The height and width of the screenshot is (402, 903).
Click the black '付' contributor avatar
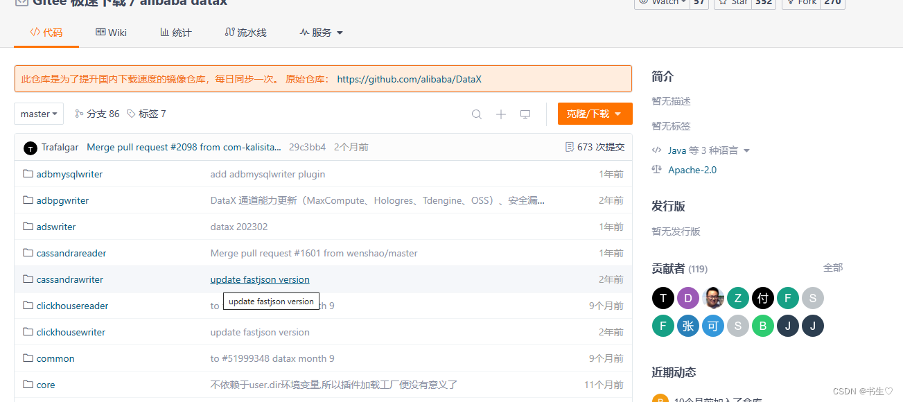tap(763, 298)
